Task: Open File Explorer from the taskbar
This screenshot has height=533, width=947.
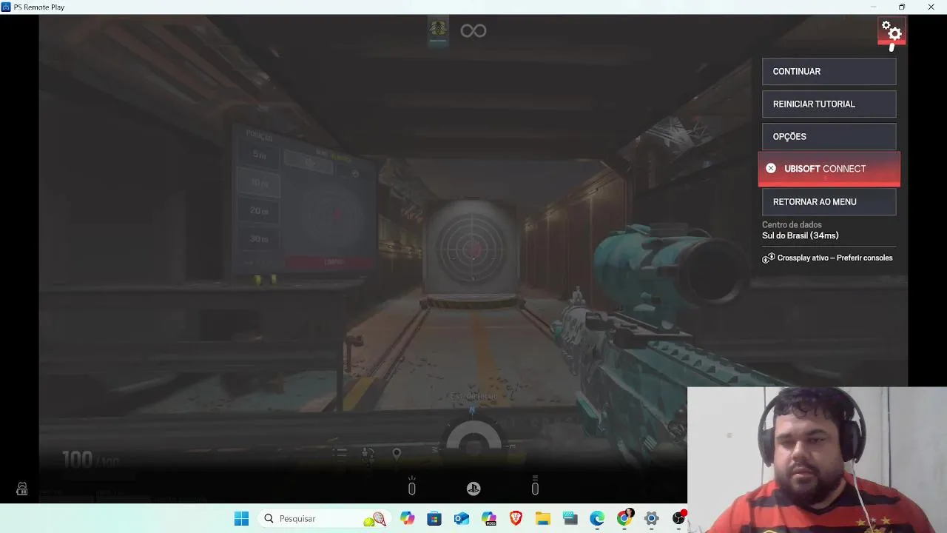Action: tap(543, 519)
